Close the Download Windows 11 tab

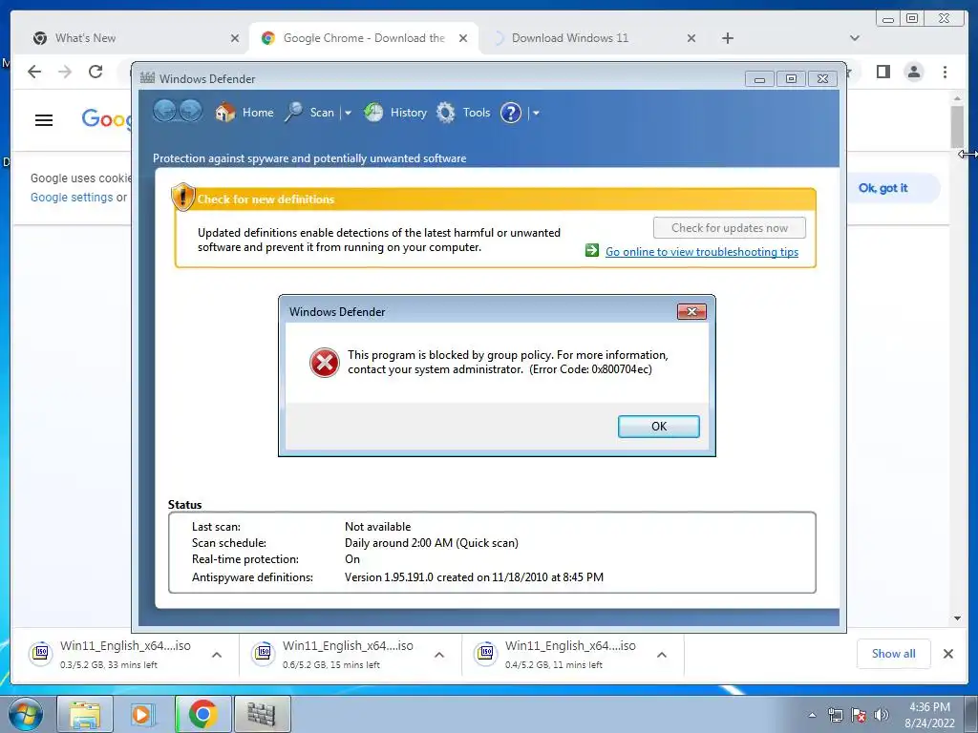(x=691, y=38)
